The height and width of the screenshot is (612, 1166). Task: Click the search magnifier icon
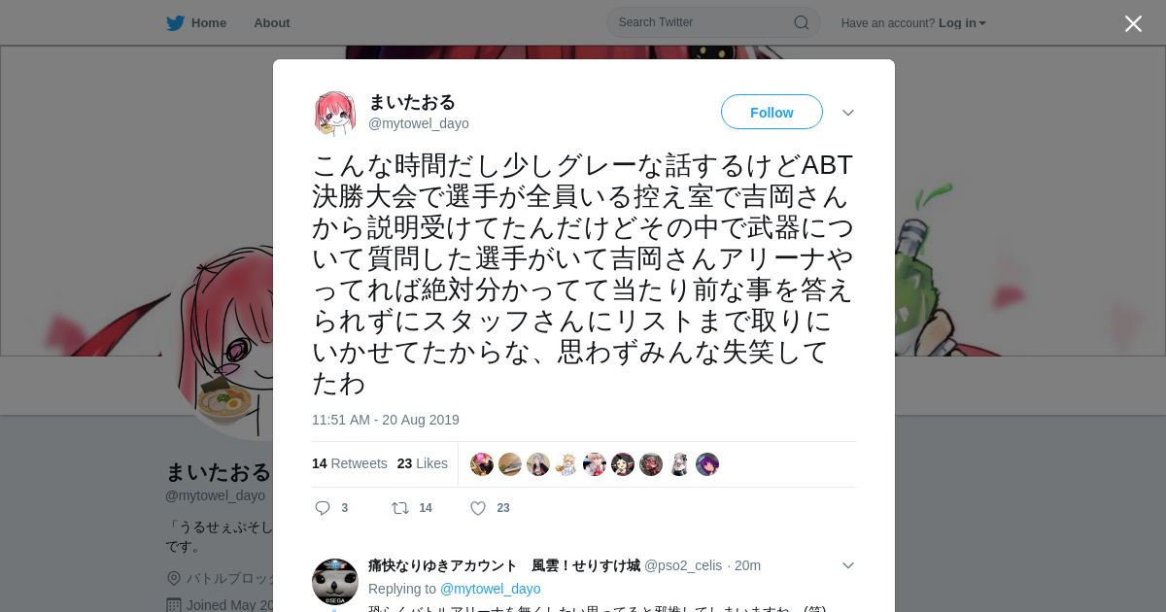point(801,22)
